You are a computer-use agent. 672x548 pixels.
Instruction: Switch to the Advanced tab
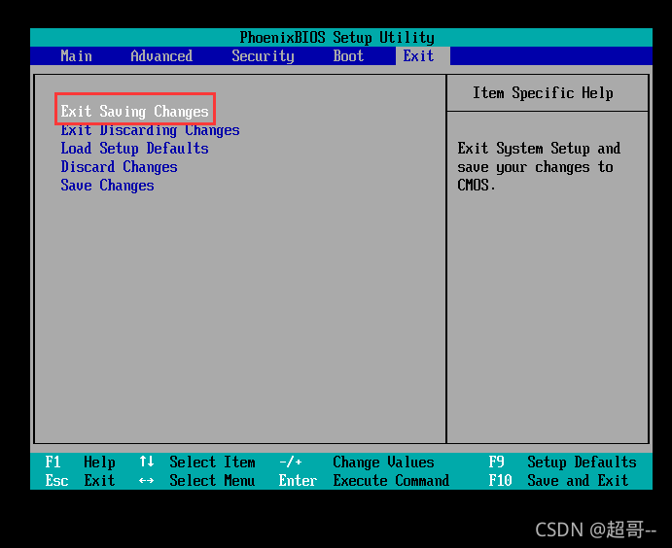[x=161, y=56]
